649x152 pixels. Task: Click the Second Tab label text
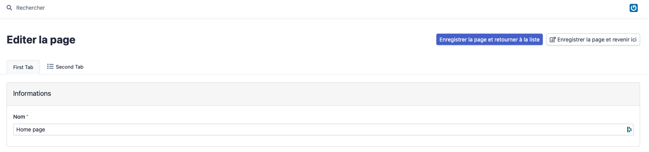click(x=70, y=67)
